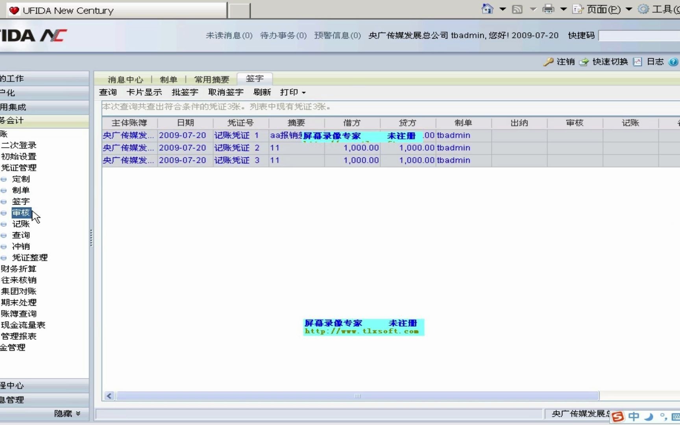Open the 打印 print dropdown
The width and height of the screenshot is (680, 425).
(293, 92)
